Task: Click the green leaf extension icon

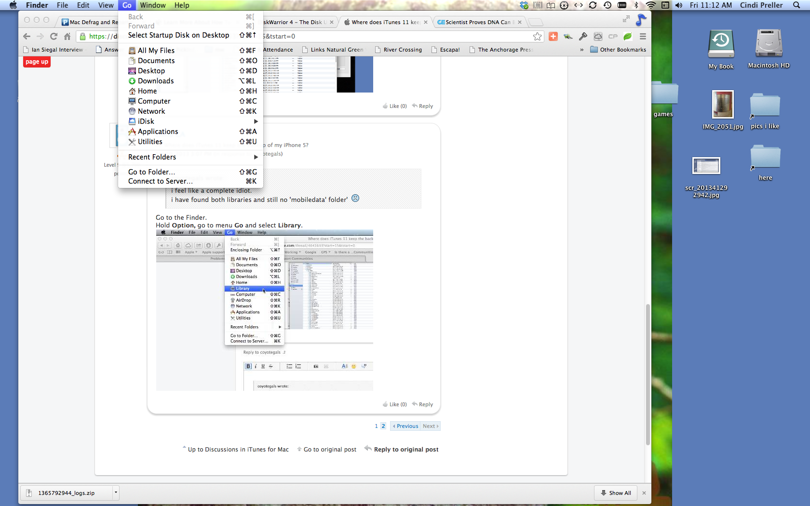Action: [628, 36]
